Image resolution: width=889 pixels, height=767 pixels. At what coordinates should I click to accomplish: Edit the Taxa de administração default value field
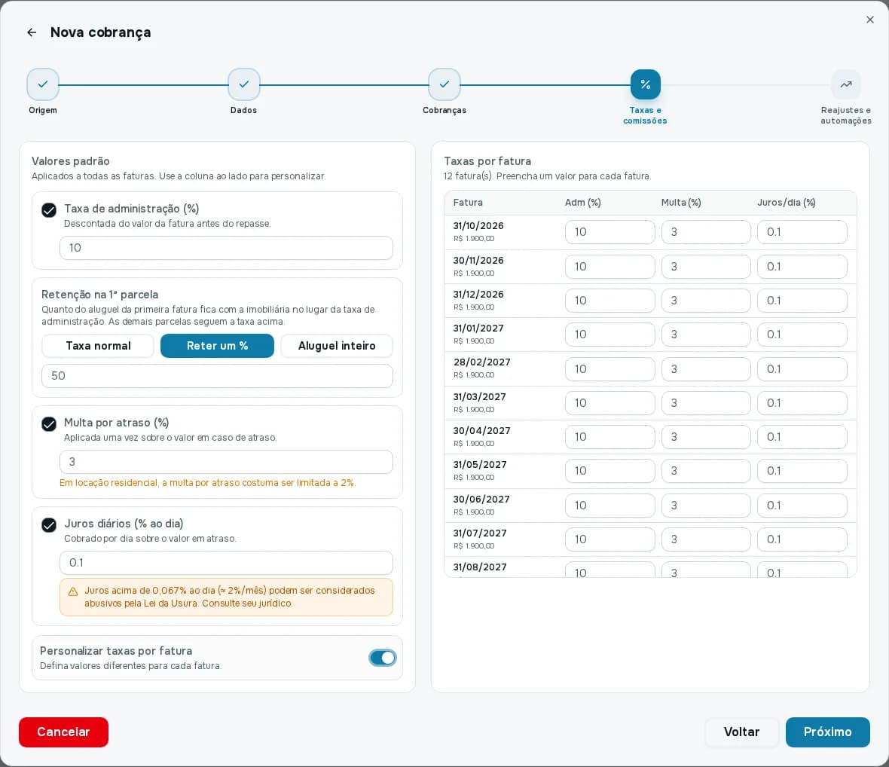[226, 248]
